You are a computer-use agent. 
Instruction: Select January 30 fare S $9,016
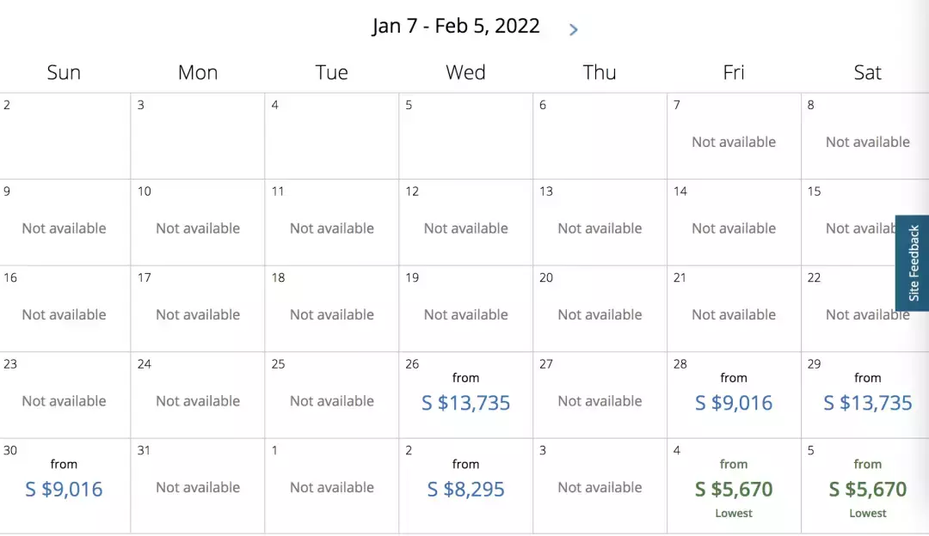tap(64, 489)
